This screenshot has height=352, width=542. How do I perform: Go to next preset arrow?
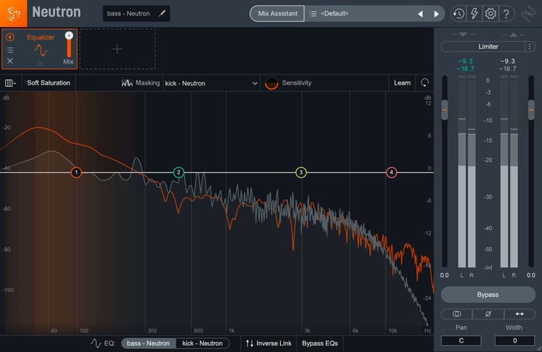436,14
